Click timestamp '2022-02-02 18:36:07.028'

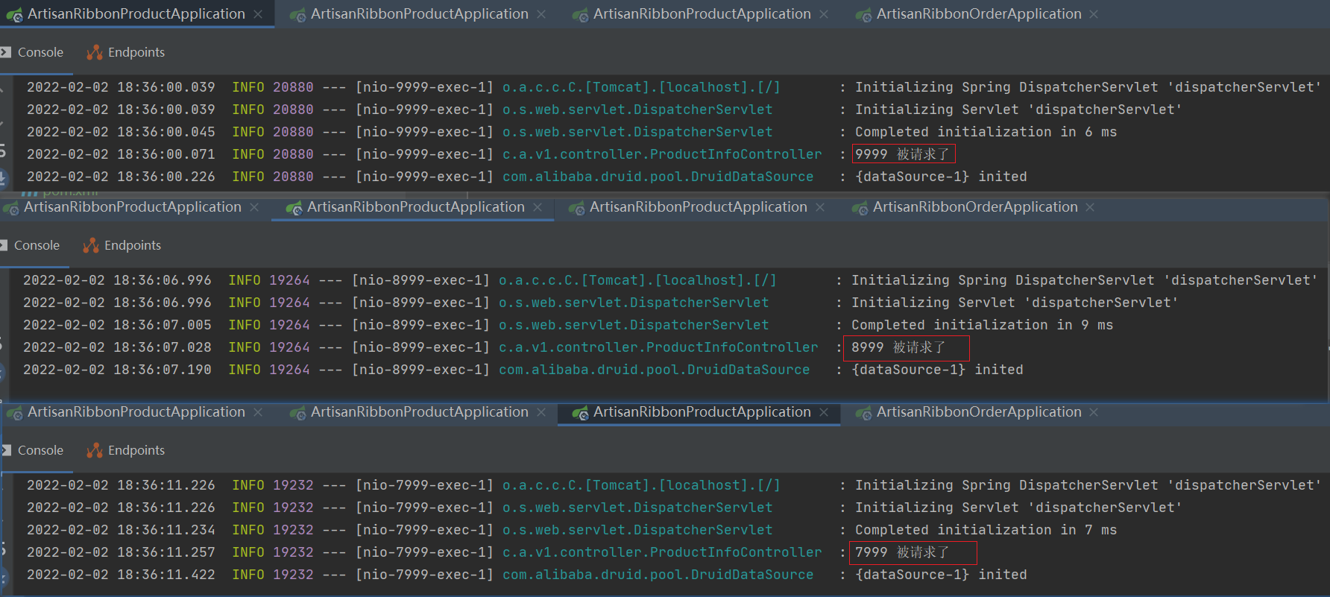point(117,347)
